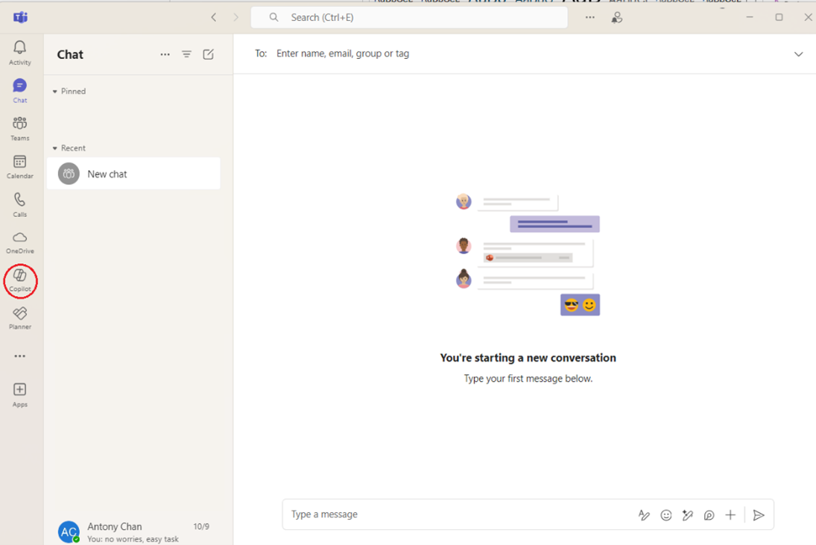816x545 pixels.
Task: Launch Copilot from the sidebar
Action: [20, 280]
